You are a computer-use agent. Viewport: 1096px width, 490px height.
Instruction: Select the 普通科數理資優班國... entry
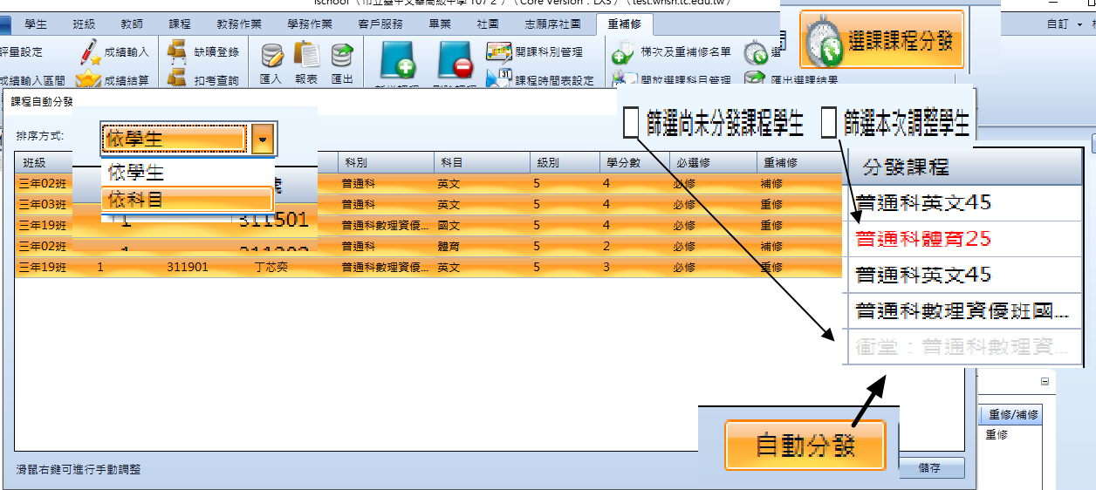[x=964, y=310]
